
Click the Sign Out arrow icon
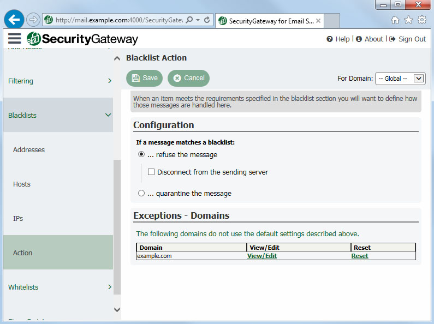point(392,39)
